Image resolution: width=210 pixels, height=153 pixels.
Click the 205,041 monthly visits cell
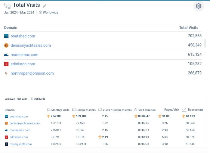56,130
